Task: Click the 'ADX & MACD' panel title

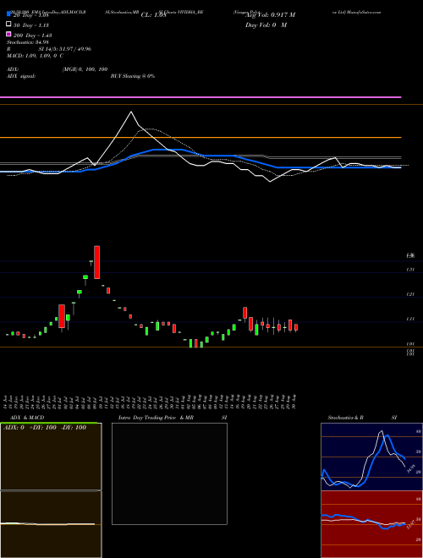Action: [27, 418]
